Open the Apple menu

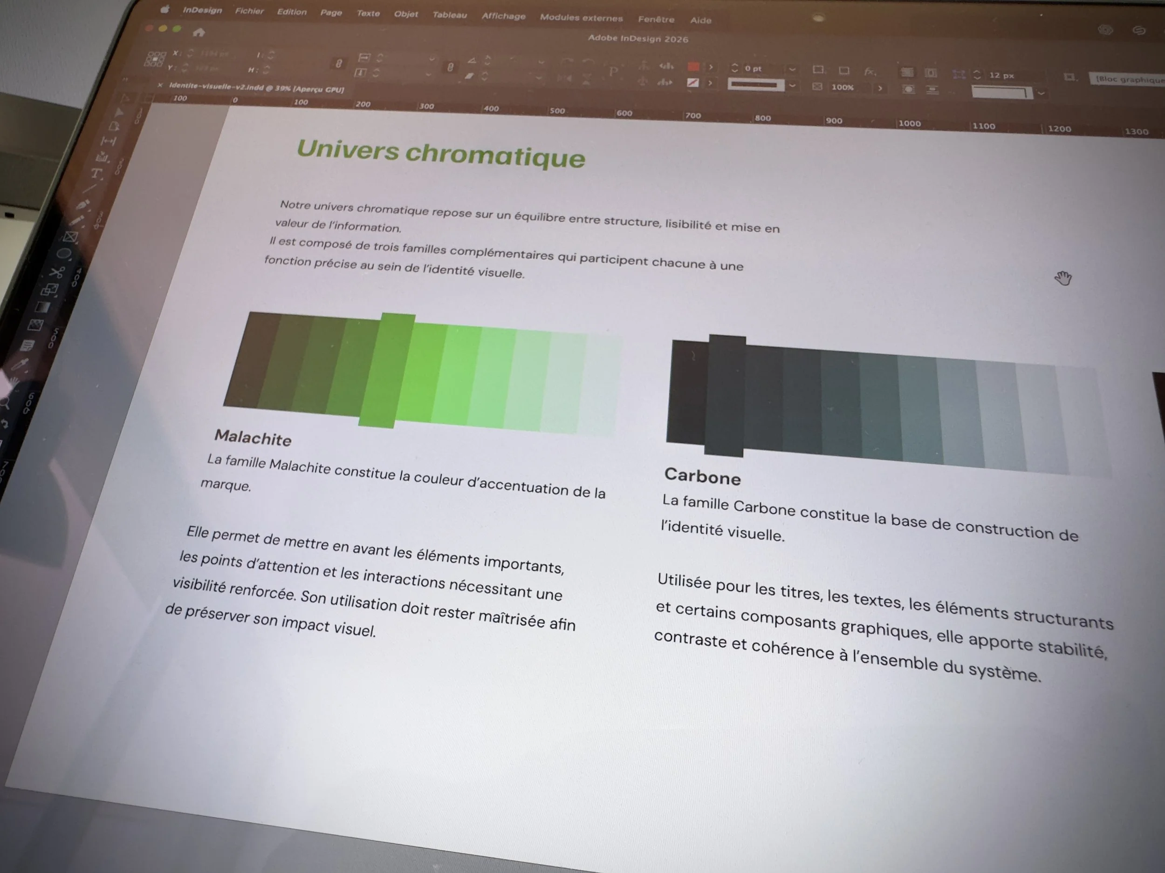coord(165,9)
